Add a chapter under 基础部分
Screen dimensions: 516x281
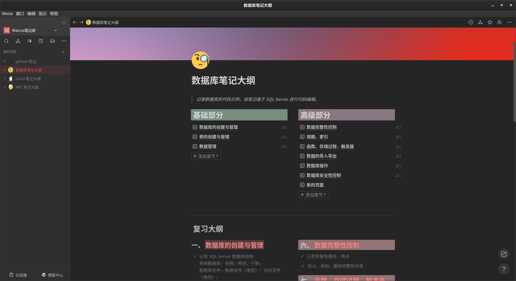(206, 156)
